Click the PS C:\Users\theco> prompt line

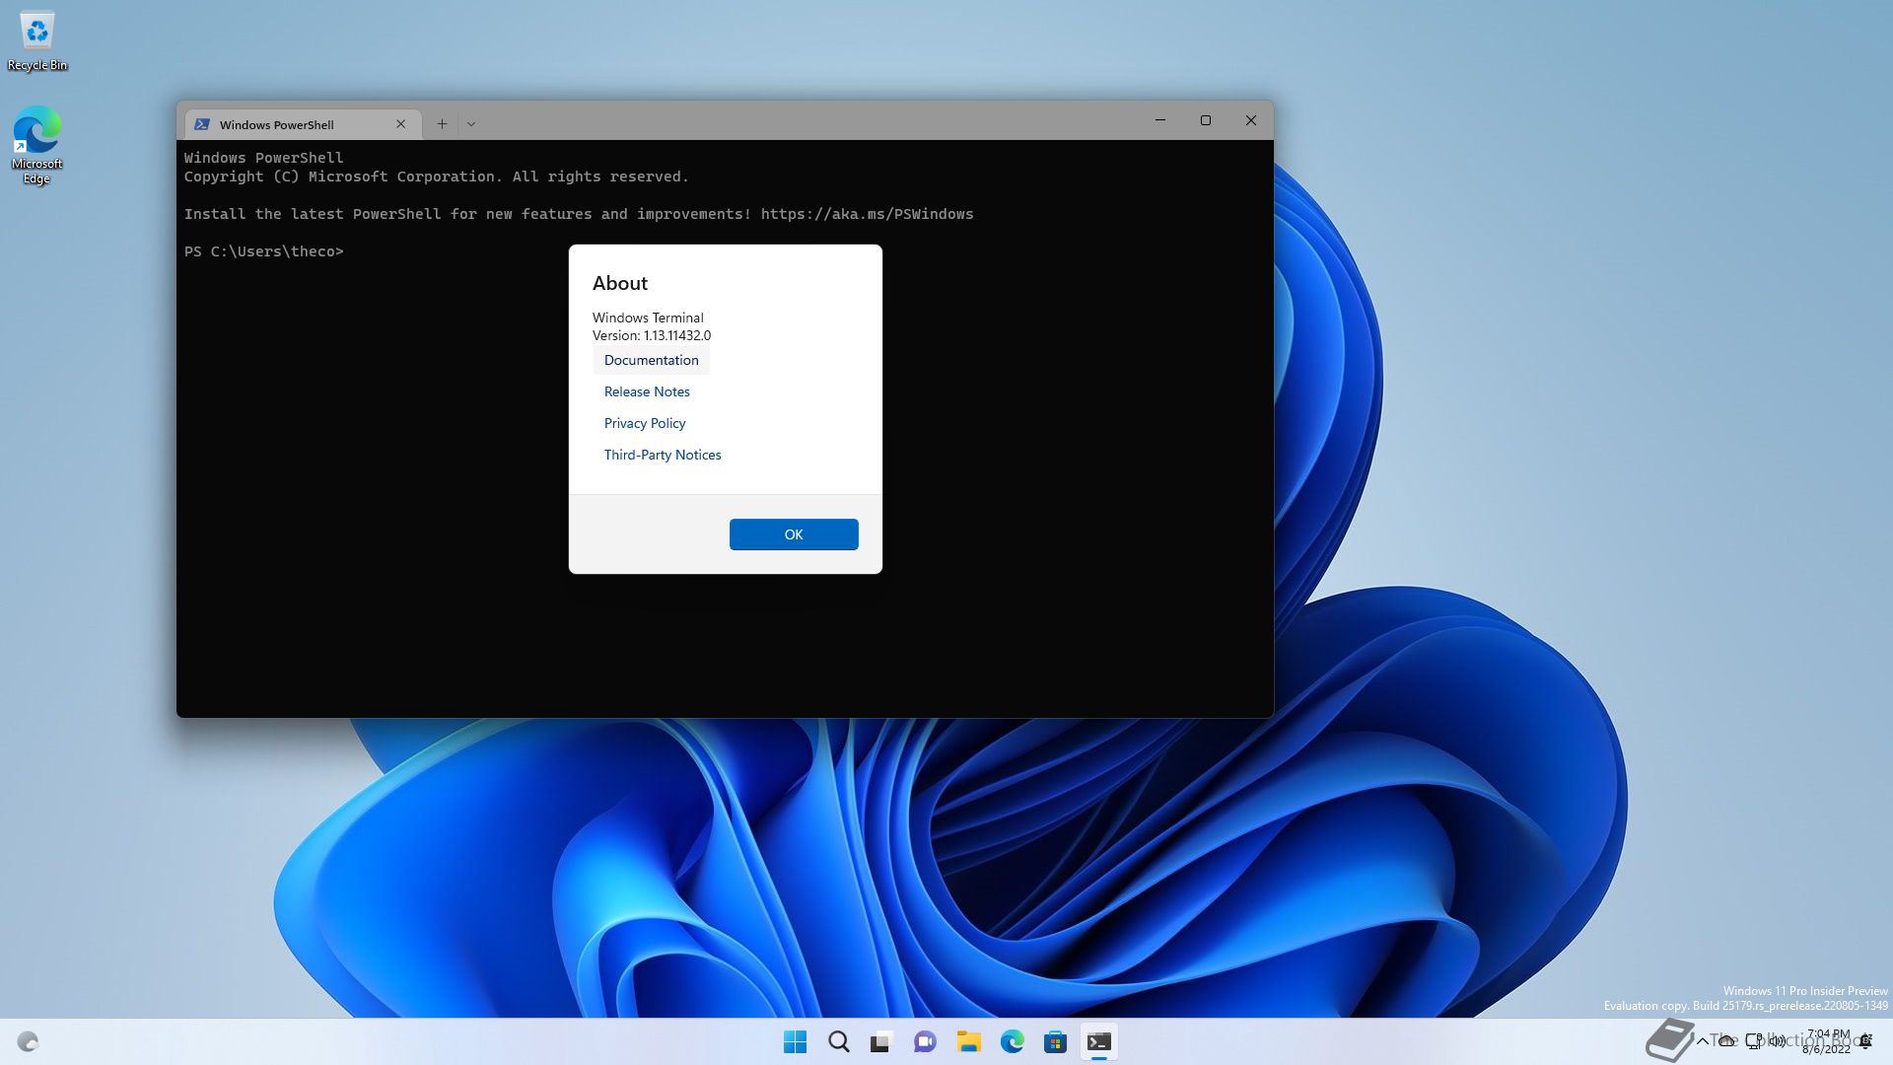coord(264,251)
